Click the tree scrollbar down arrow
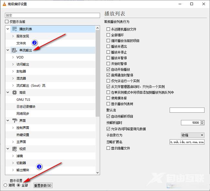The image size is (210, 191). pyautogui.click(x=98, y=173)
